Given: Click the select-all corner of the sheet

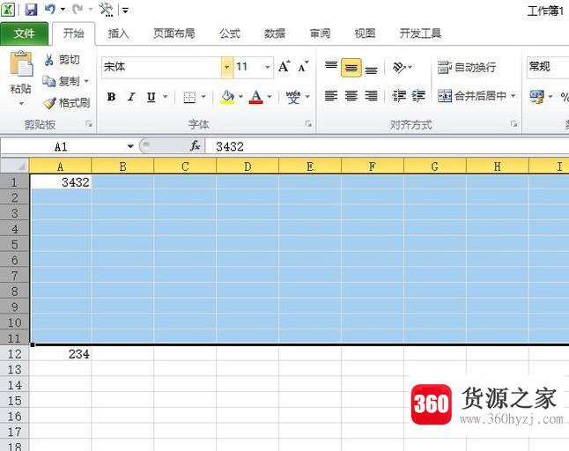Looking at the screenshot, I should [x=14, y=166].
